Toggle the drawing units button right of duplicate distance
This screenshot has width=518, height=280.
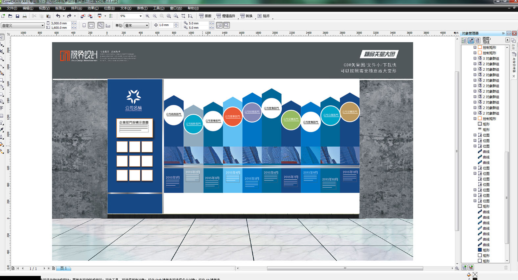point(219,25)
